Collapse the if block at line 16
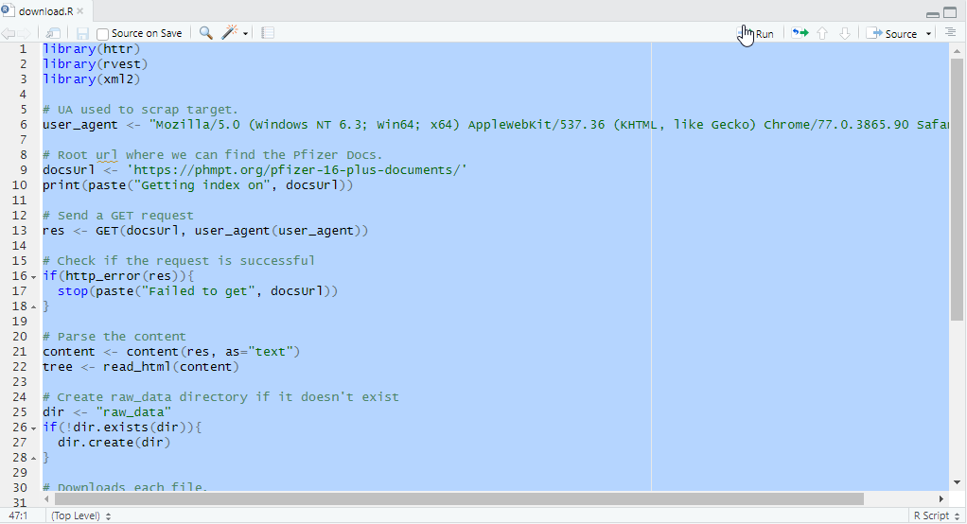 coord(34,276)
